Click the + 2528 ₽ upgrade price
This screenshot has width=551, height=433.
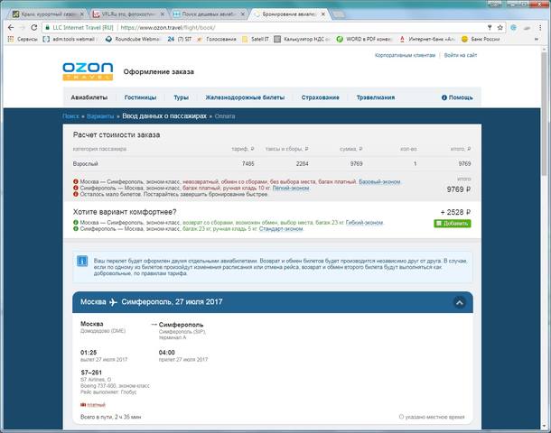pos(455,212)
